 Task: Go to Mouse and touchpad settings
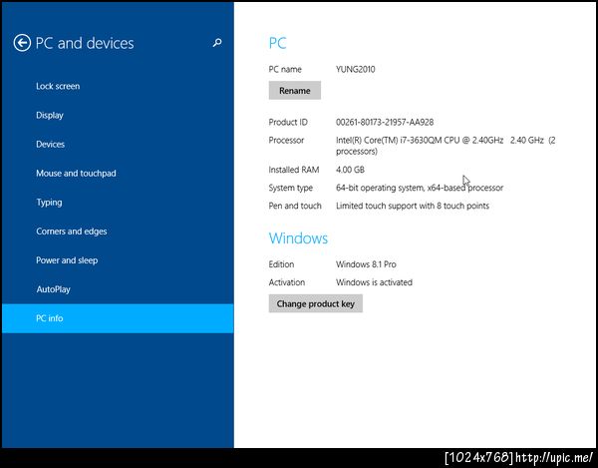pos(118,174)
